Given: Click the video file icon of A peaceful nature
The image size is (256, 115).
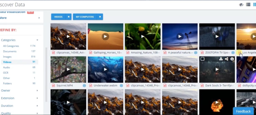Looking at the screenshot, I should point(165,53).
